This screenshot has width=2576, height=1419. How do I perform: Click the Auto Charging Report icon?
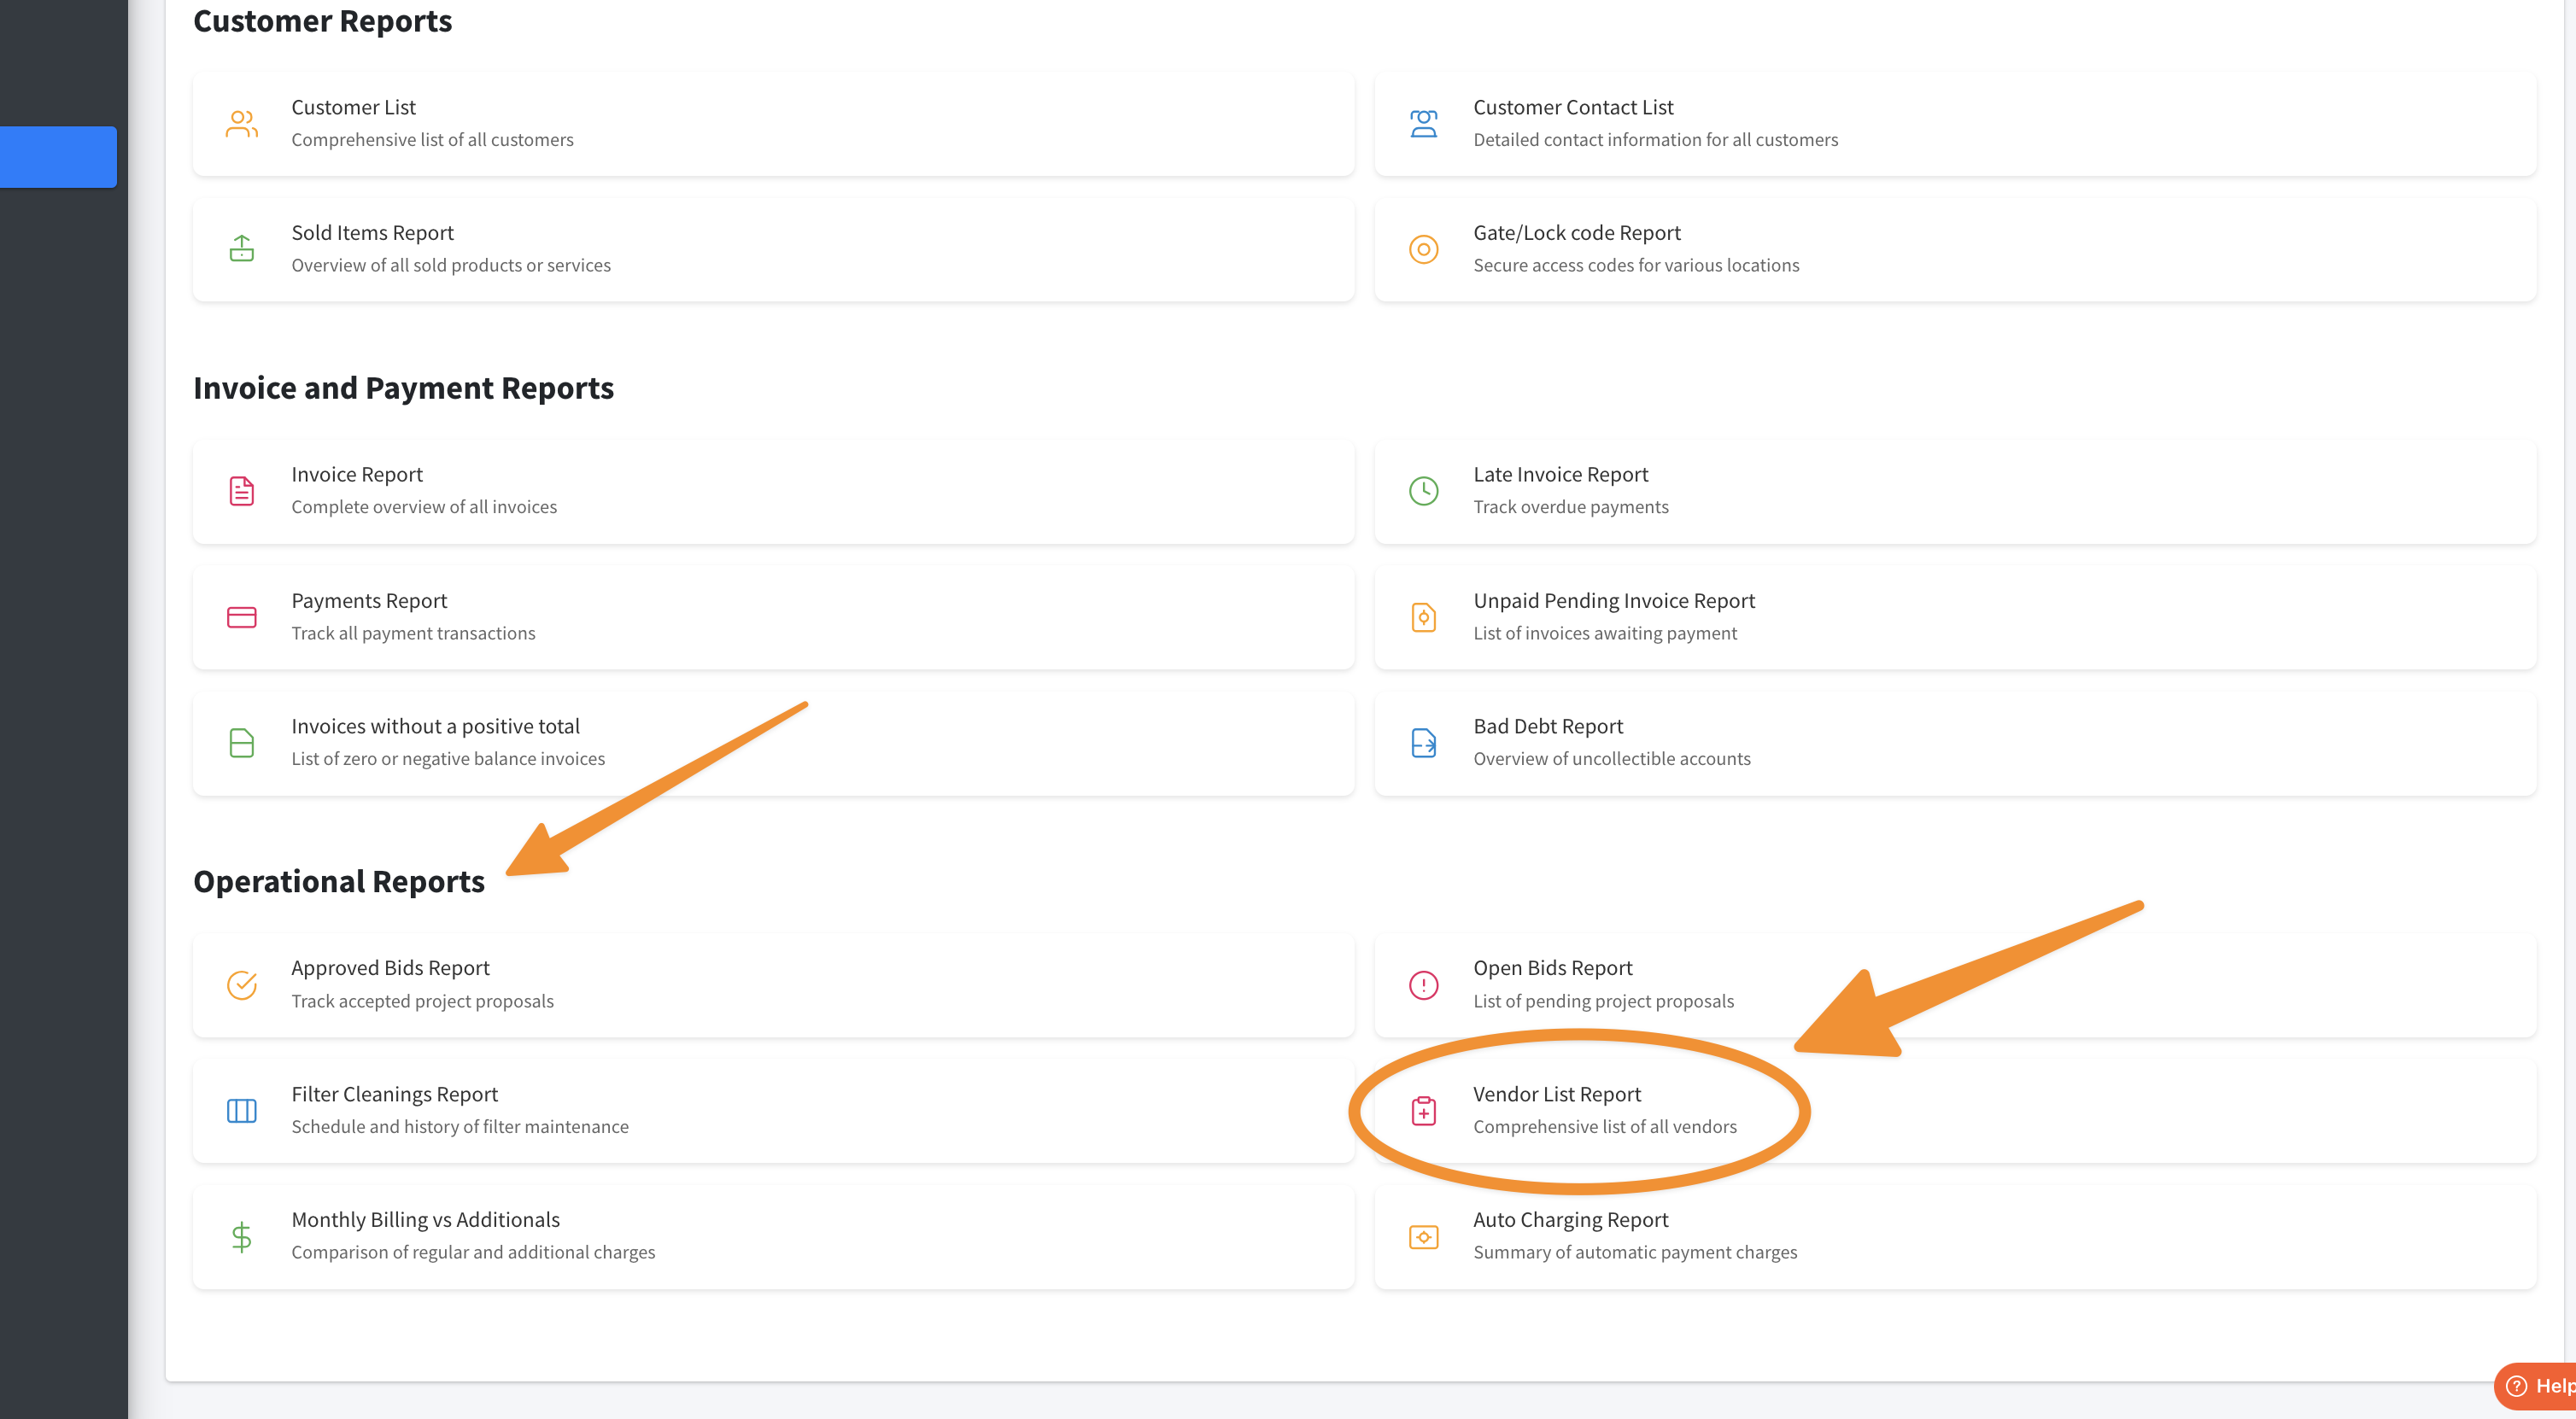(1423, 1236)
